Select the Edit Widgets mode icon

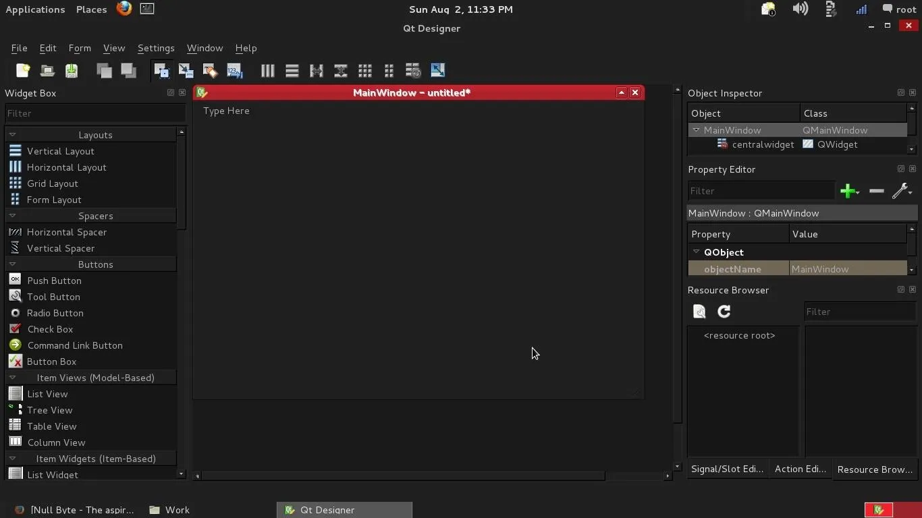pos(161,70)
